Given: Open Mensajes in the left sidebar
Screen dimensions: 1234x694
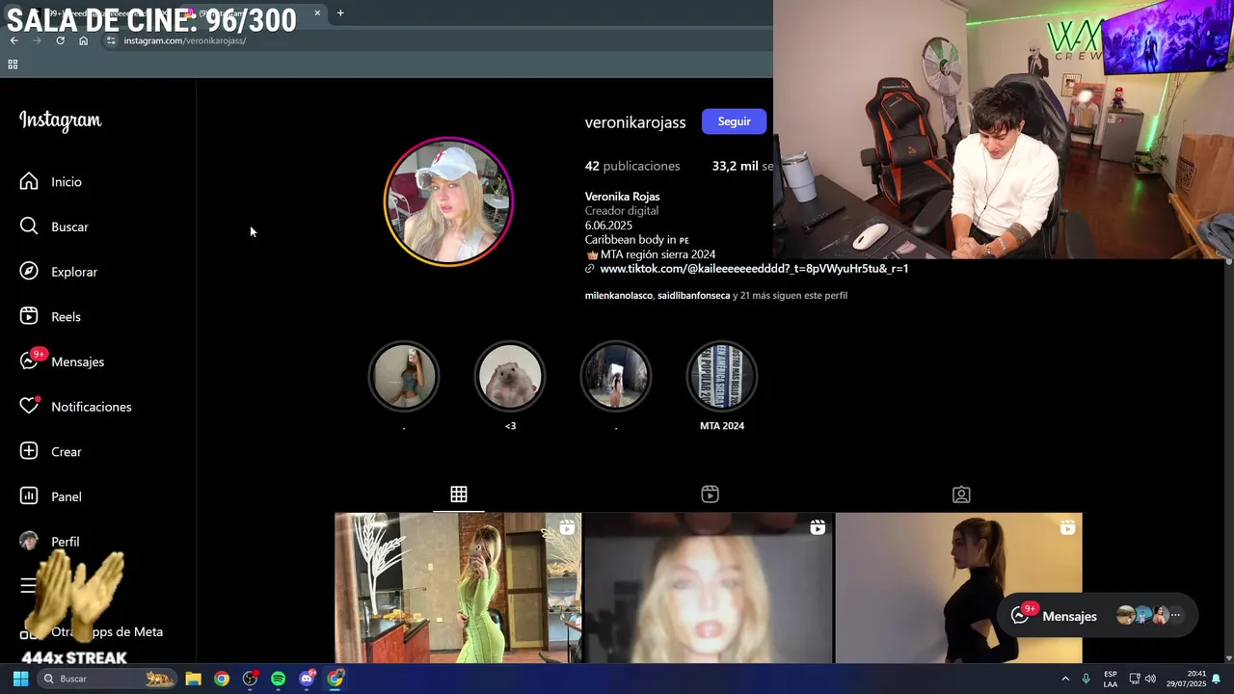Looking at the screenshot, I should pyautogui.click(x=62, y=361).
